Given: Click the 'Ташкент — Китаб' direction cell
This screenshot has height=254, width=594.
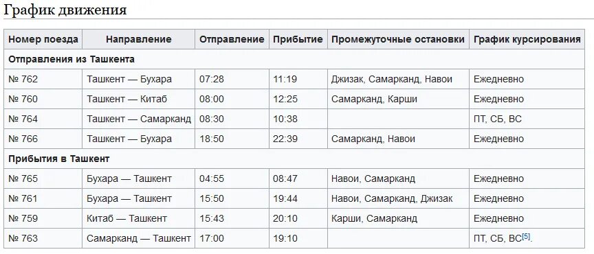Looking at the screenshot, I should click(139, 99).
